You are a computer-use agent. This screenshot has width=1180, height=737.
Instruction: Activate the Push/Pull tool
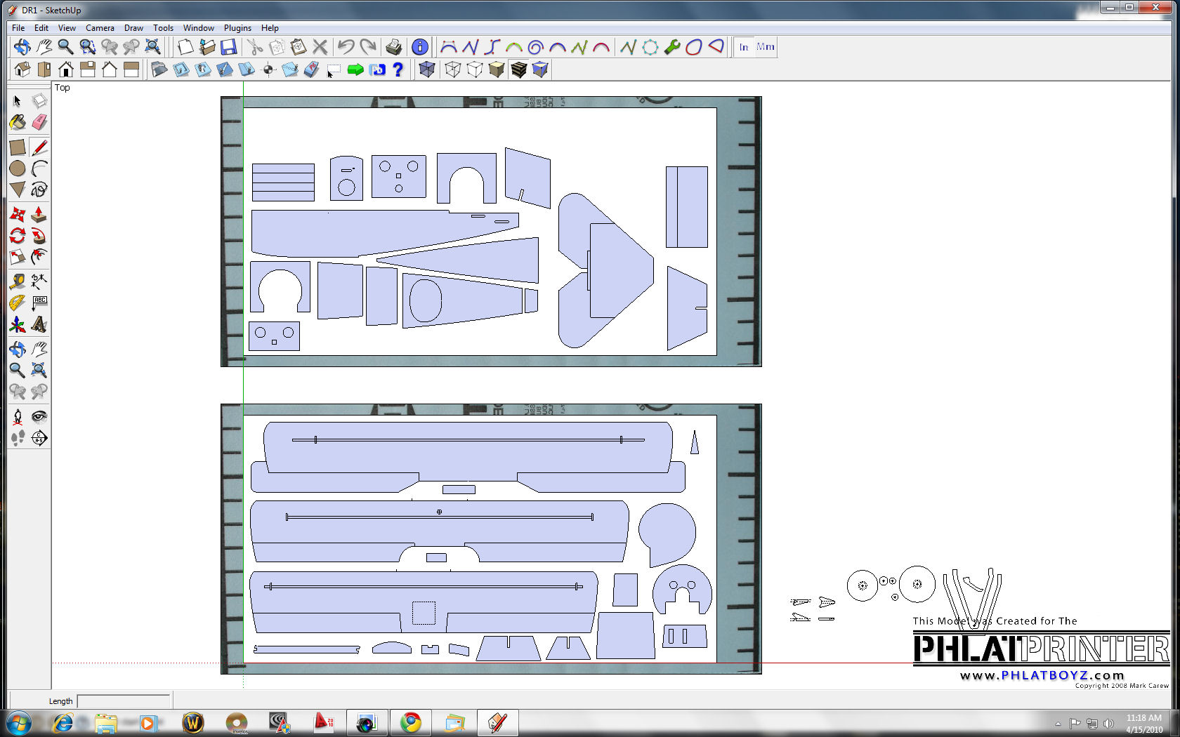pos(39,214)
